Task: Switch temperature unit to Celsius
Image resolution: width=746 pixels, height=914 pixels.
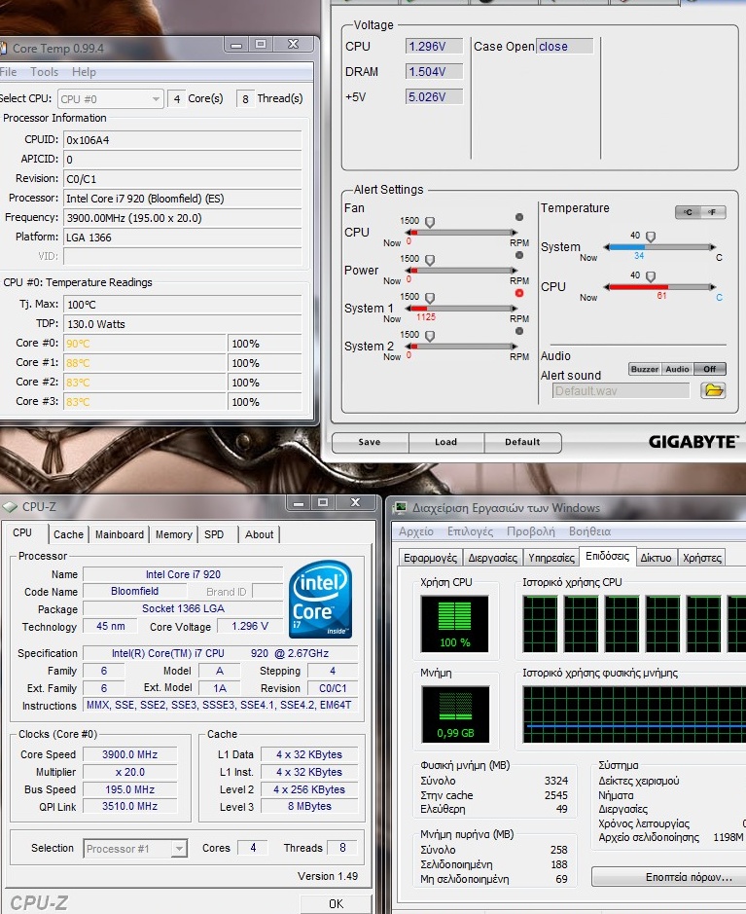Action: 688,212
